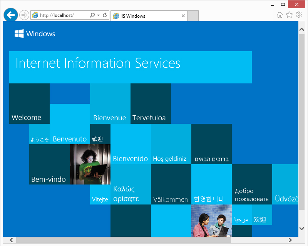Select the IIS Windows tab
308x246 pixels.
(x=149, y=16)
